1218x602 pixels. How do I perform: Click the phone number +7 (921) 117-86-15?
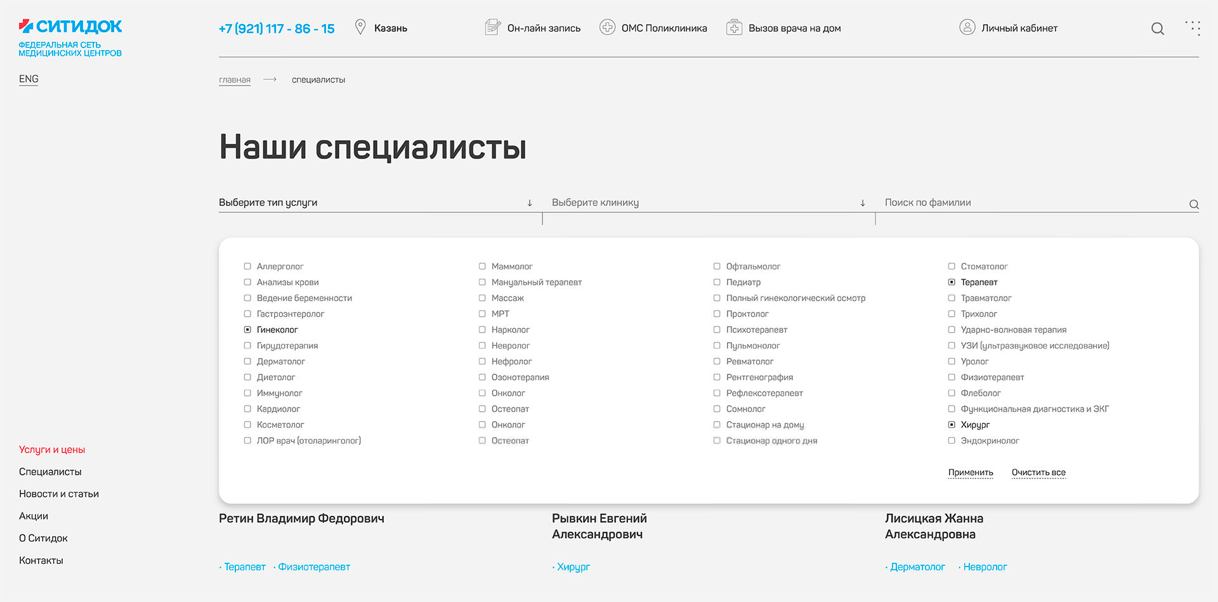tap(277, 29)
